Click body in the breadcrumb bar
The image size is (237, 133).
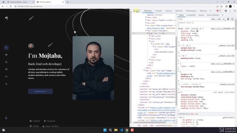pos(145,126)
